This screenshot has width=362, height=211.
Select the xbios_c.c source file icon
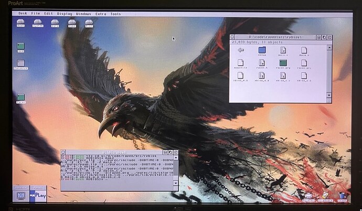283,76
